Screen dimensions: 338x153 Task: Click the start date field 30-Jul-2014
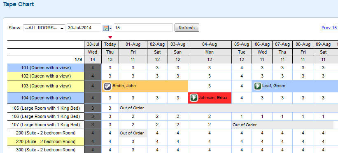[x=84, y=28]
